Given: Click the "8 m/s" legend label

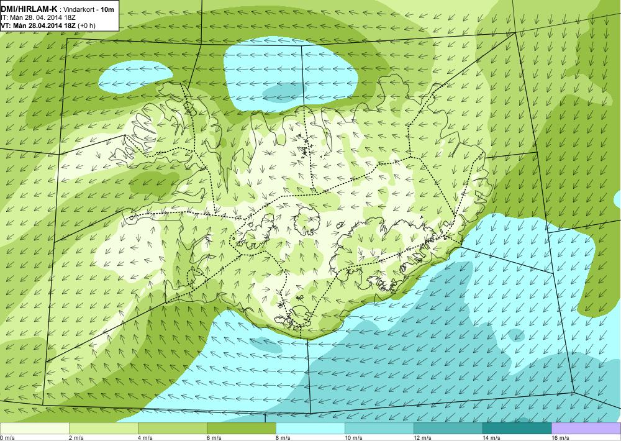Looking at the screenshot, I should point(283,438).
